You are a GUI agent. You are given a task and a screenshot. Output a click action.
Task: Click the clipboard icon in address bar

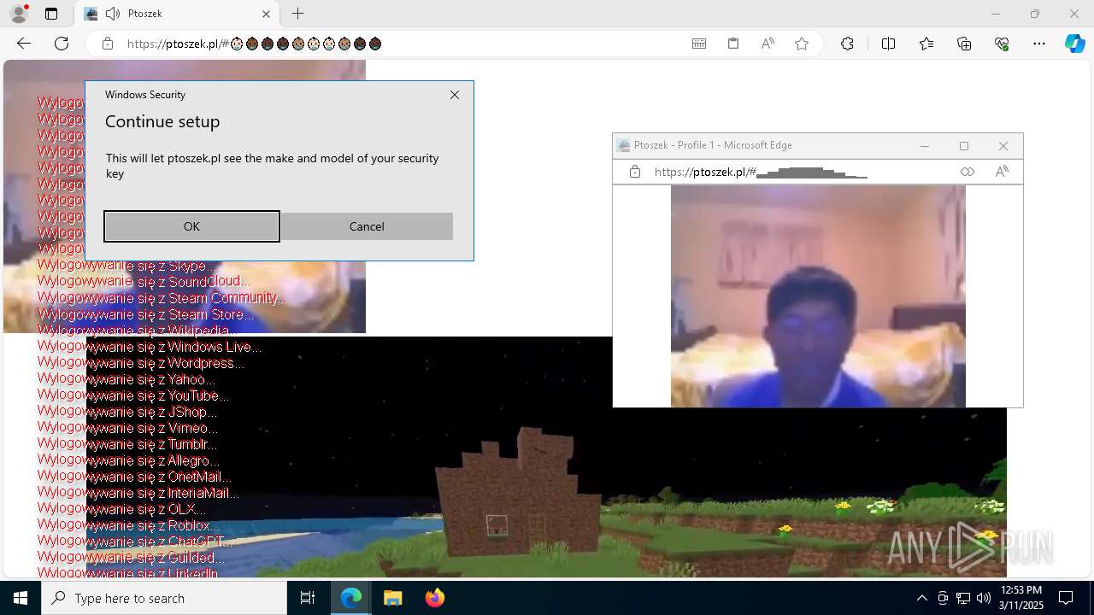click(733, 44)
